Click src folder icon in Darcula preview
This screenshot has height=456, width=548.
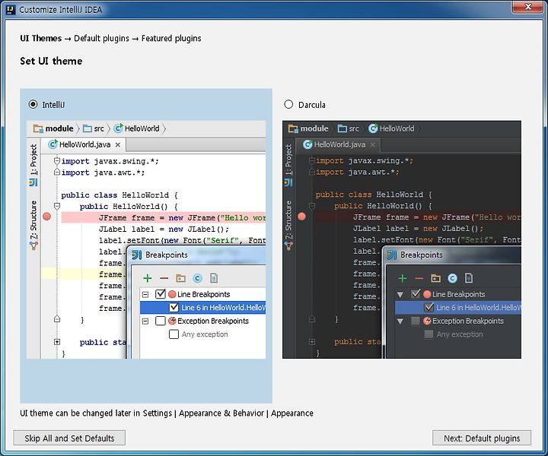tap(342, 128)
